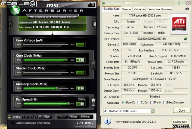Click the Core Voltage value field
Screen dimensions: 192x129
(80, 45)
